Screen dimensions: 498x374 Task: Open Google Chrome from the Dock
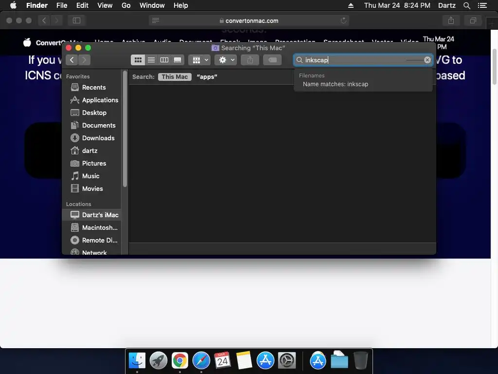coord(180,361)
